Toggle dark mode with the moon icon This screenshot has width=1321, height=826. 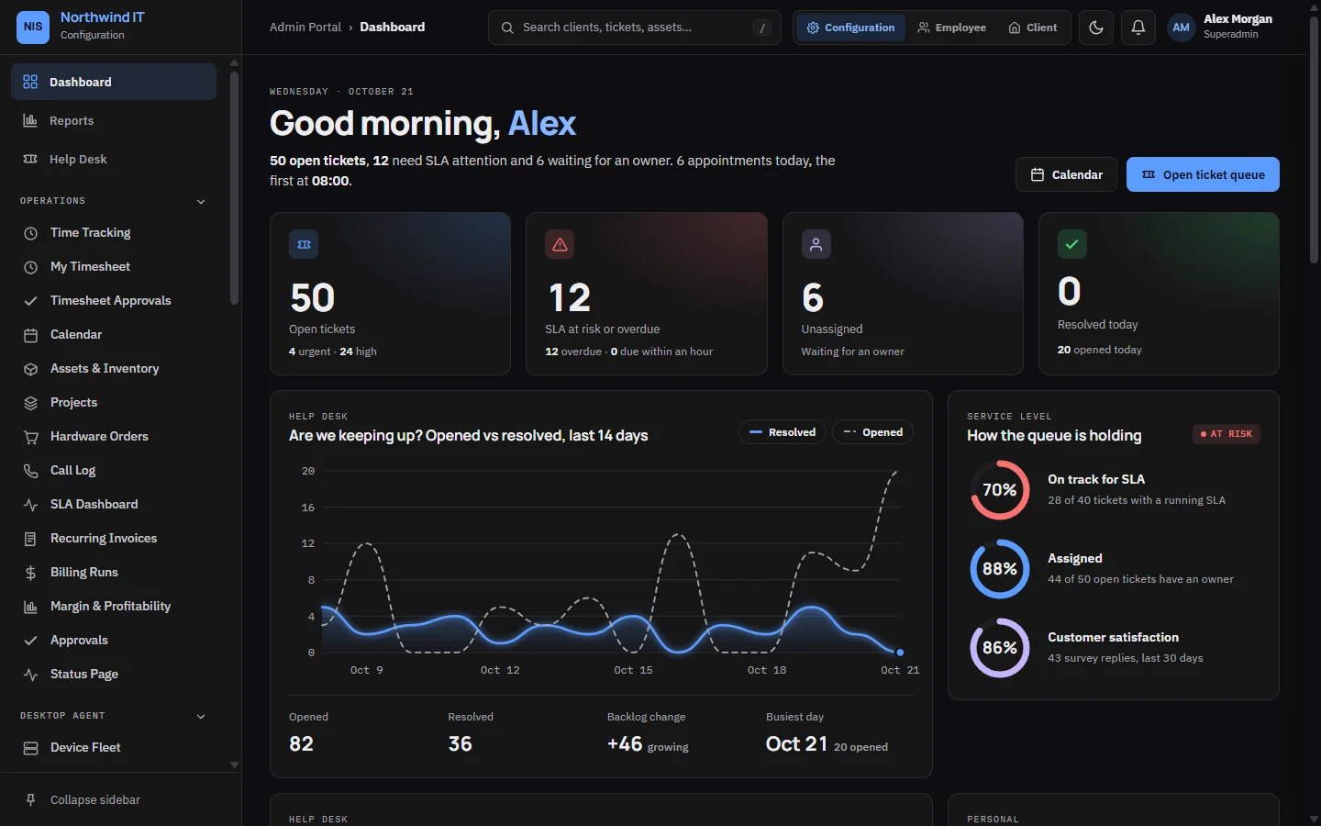click(x=1096, y=28)
